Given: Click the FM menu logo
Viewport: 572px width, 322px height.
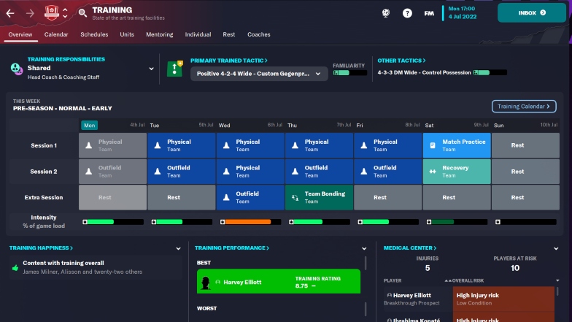Looking at the screenshot, I should click(429, 13).
